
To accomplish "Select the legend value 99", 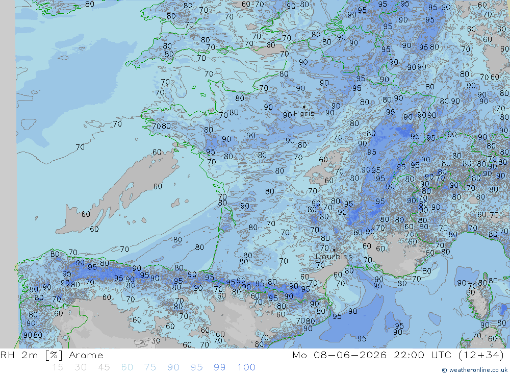I will 219,367.
